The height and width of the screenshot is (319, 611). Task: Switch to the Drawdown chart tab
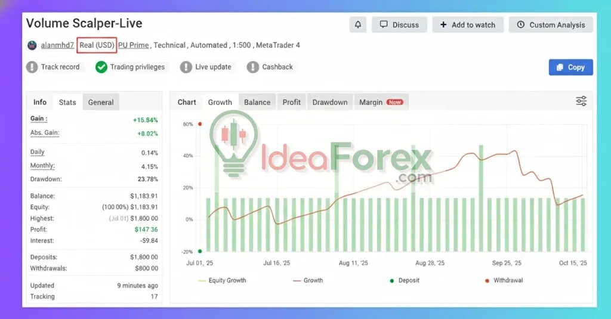329,102
